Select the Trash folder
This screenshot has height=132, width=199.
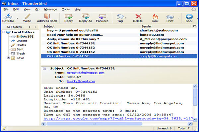click(21, 54)
